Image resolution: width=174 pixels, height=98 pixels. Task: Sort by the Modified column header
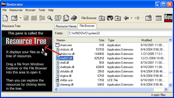153,40
